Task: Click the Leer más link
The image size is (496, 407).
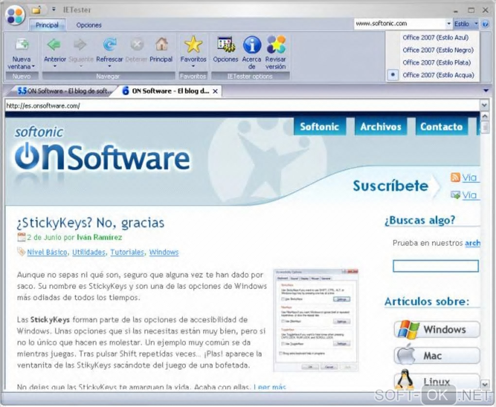Action: pyautogui.click(x=270, y=387)
